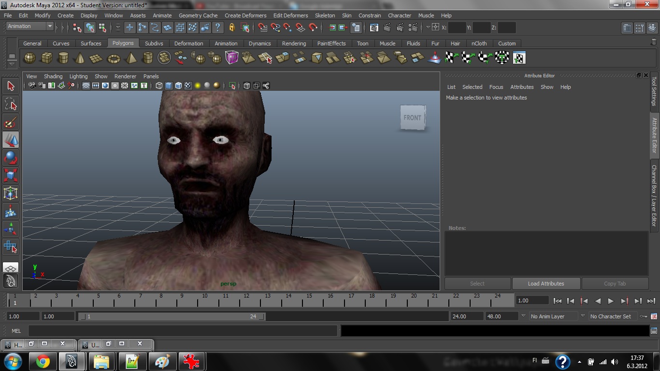Viewport: 660px width, 371px height.
Task: Choose the Scale tool cube icon
Action: point(11,175)
